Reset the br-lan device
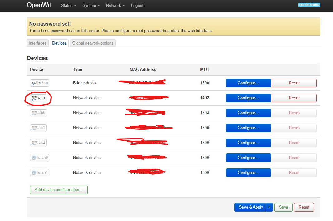Screen dimensions: 333x221 294,83
